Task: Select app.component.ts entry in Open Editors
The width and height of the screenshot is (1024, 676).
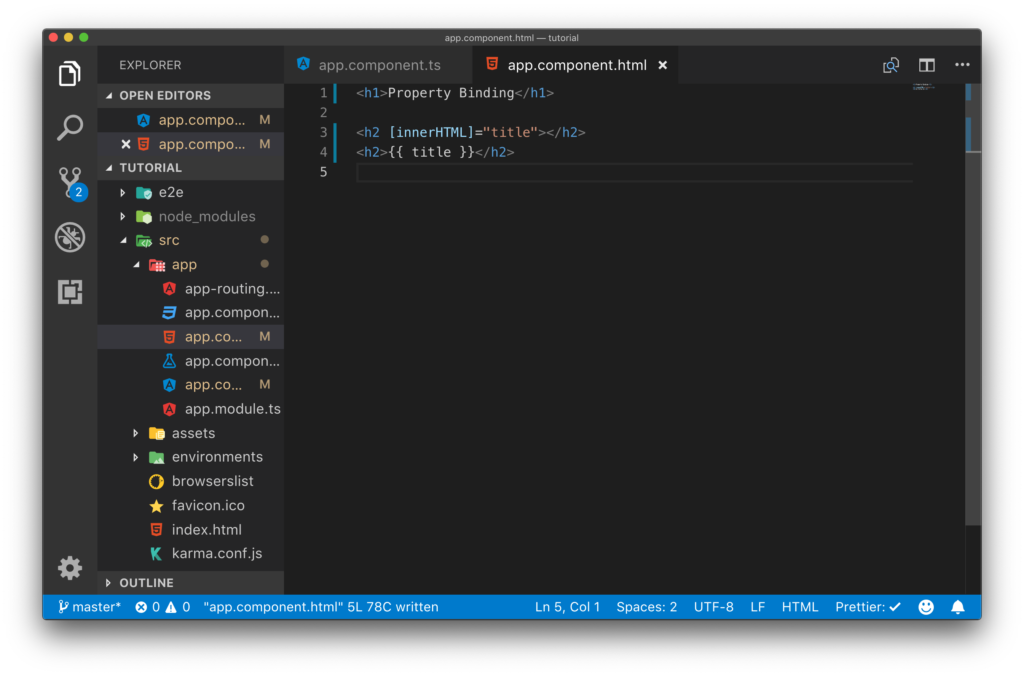Action: pos(190,120)
